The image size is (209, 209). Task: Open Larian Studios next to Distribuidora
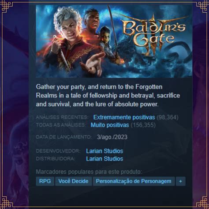click(104, 159)
